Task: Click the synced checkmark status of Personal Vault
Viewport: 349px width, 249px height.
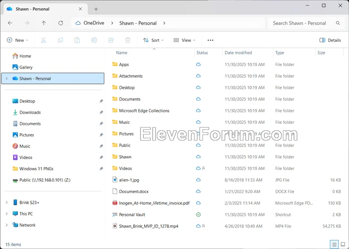Action: coord(198,215)
